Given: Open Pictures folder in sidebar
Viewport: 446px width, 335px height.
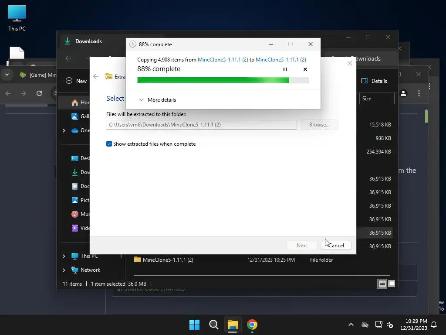Looking at the screenshot, I should (x=81, y=200).
